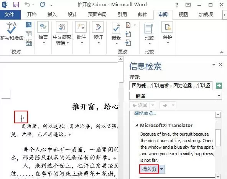The image size is (227, 179).
Task: Switch to the 设计 tab
Action: pyautogui.click(x=72, y=15)
